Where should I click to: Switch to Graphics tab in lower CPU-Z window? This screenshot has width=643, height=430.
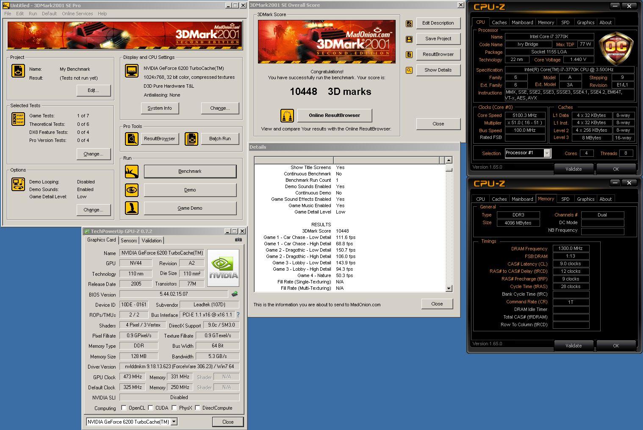[x=585, y=199]
